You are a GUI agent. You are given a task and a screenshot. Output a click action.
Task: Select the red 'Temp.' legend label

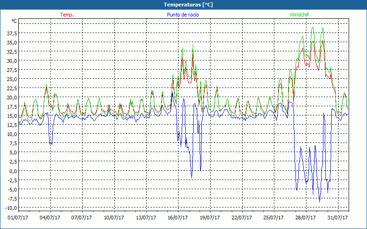pyautogui.click(x=67, y=15)
